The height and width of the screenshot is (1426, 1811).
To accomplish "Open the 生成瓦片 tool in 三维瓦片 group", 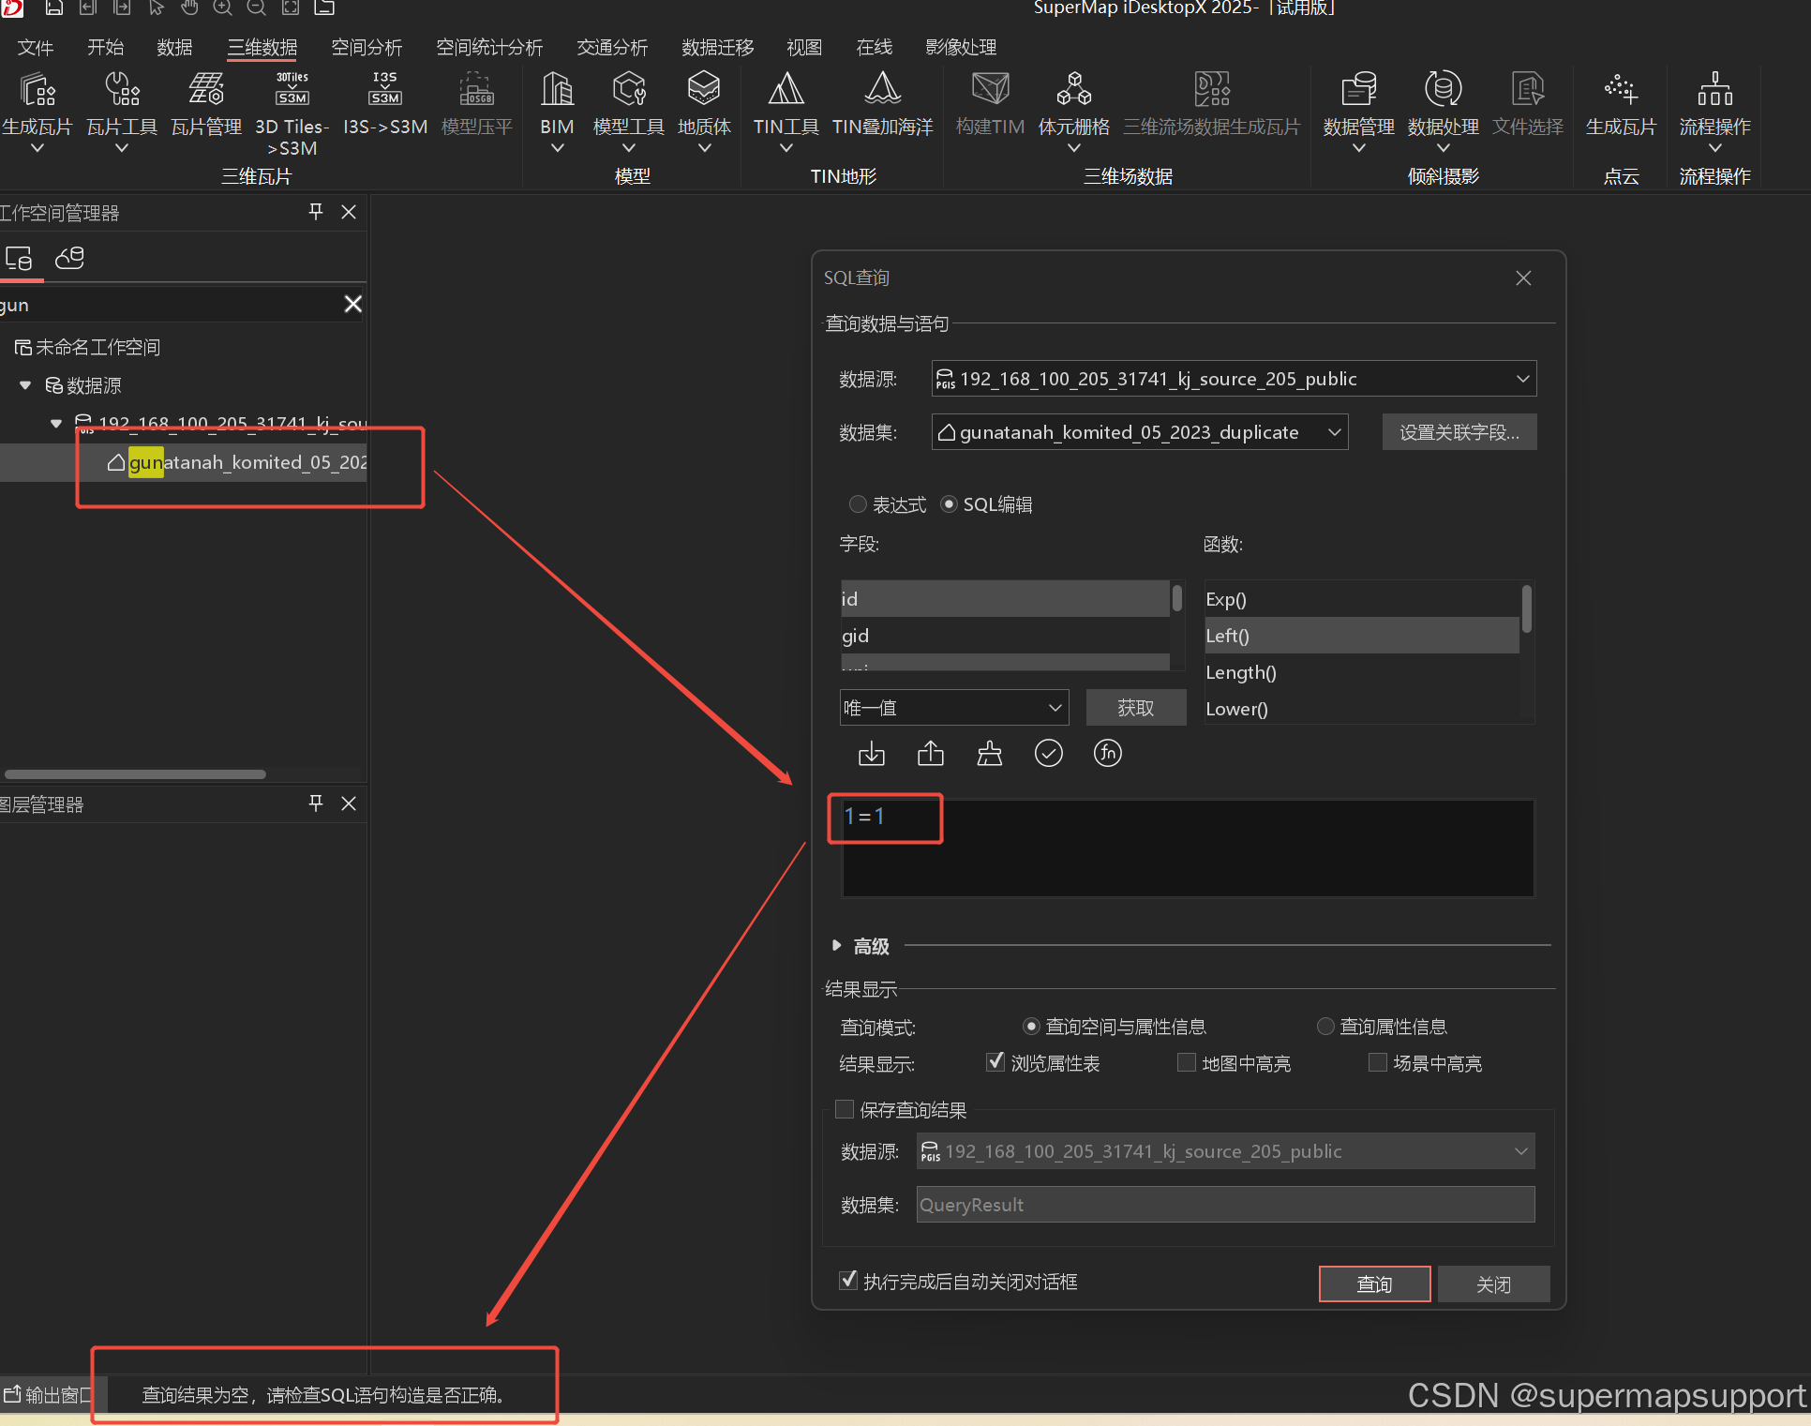I will pos(37,90).
